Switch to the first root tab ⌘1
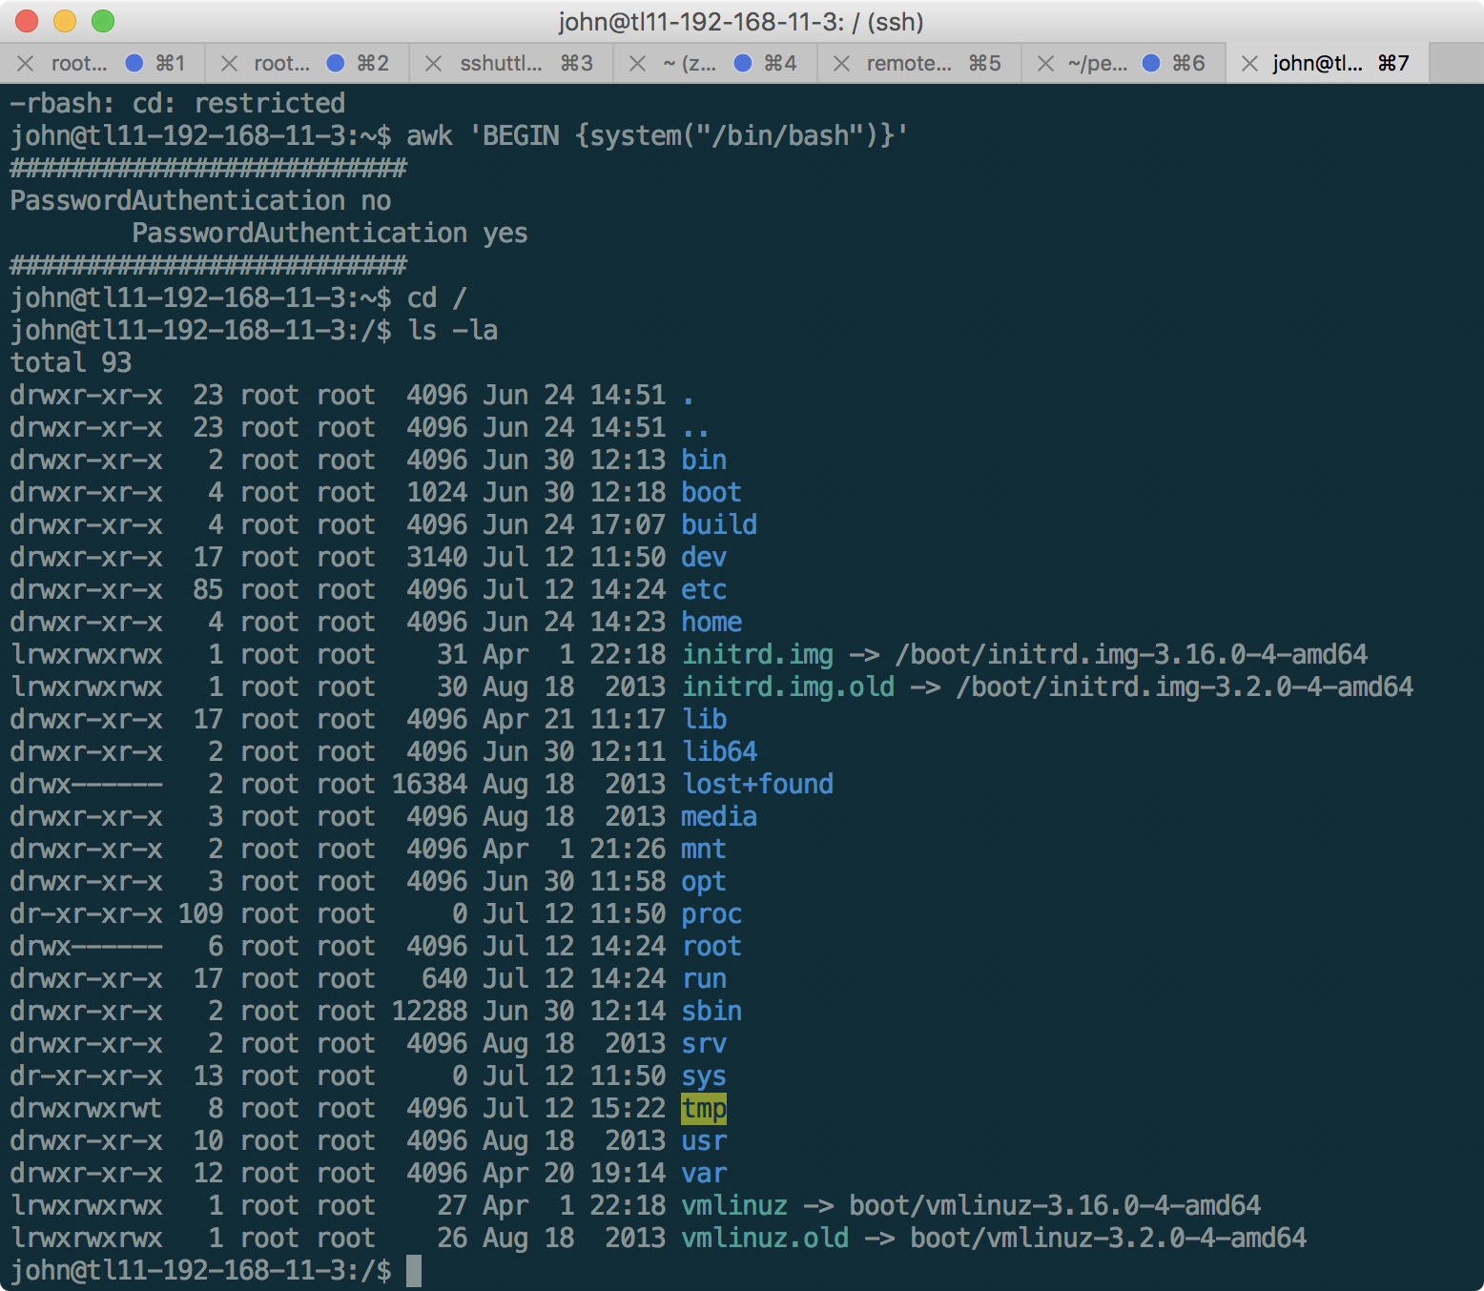Image resolution: width=1484 pixels, height=1291 pixels. (x=103, y=64)
